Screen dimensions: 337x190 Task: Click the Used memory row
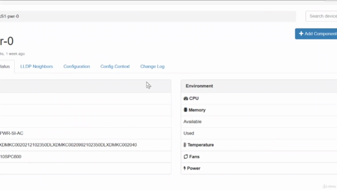click(259, 134)
